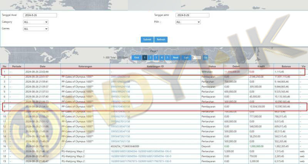Click the Tanggal Awal date field

pos(40,15)
